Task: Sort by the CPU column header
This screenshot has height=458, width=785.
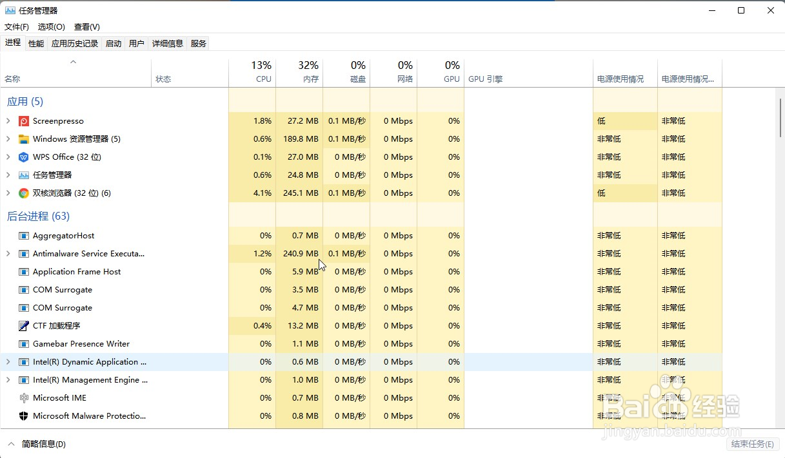Action: tap(252, 73)
